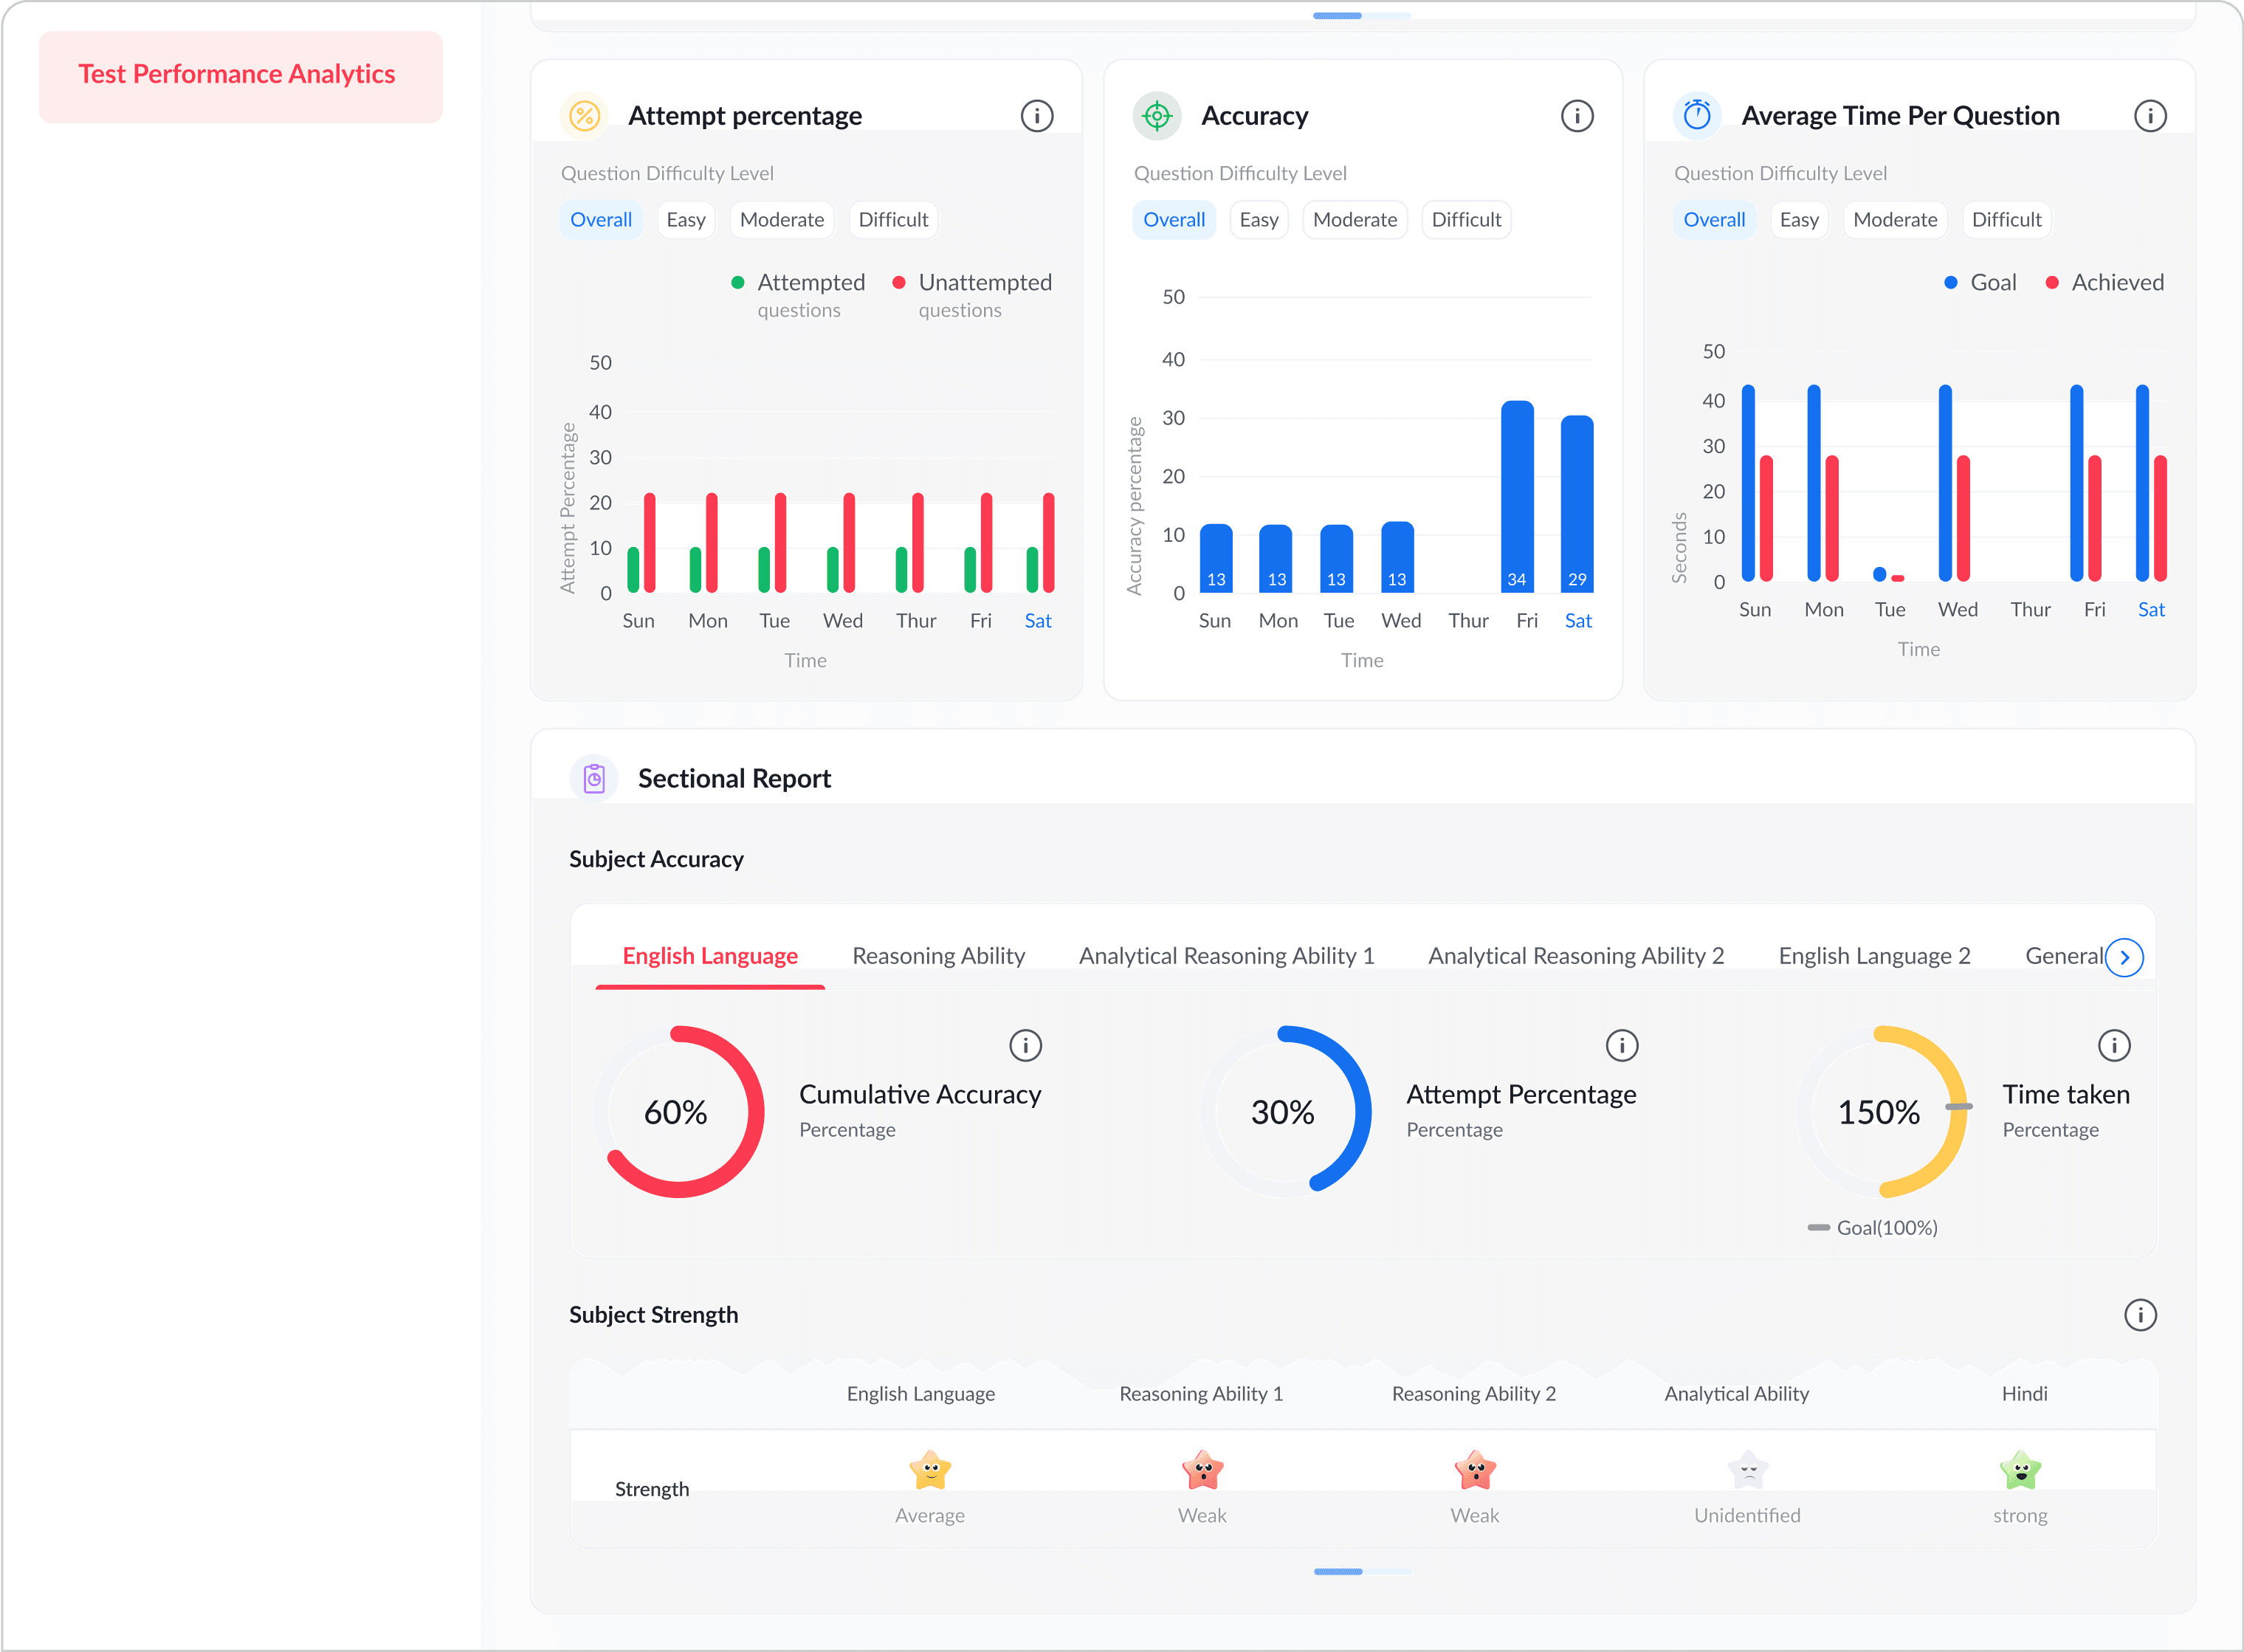Click Subject Strength info icon
The height and width of the screenshot is (1652, 2244).
(2139, 1314)
